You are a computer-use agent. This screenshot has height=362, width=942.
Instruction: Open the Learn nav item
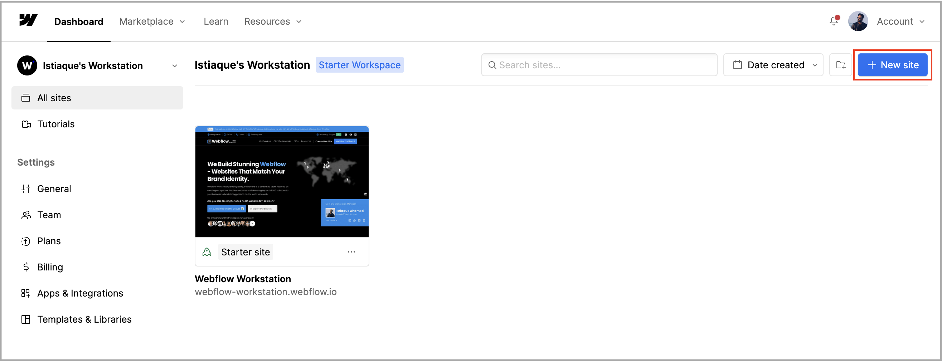[216, 21]
